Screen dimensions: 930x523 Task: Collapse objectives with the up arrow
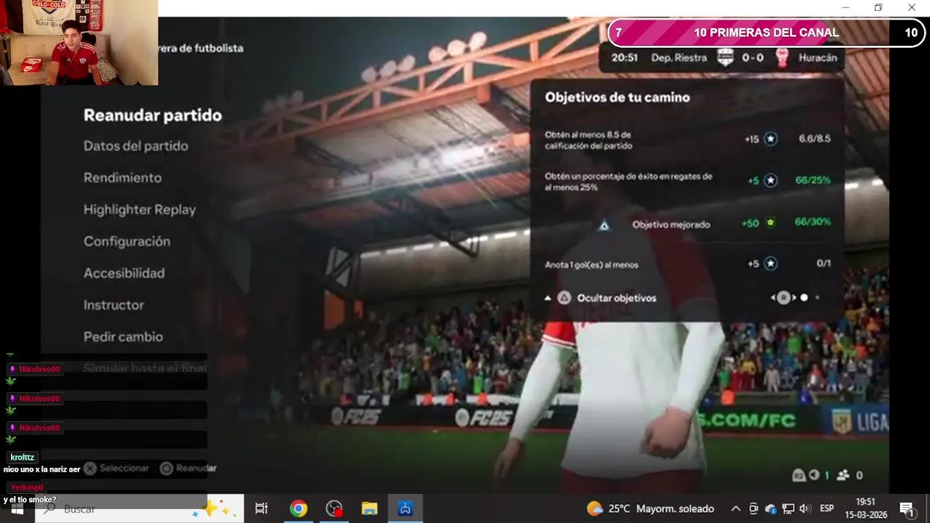[548, 298]
